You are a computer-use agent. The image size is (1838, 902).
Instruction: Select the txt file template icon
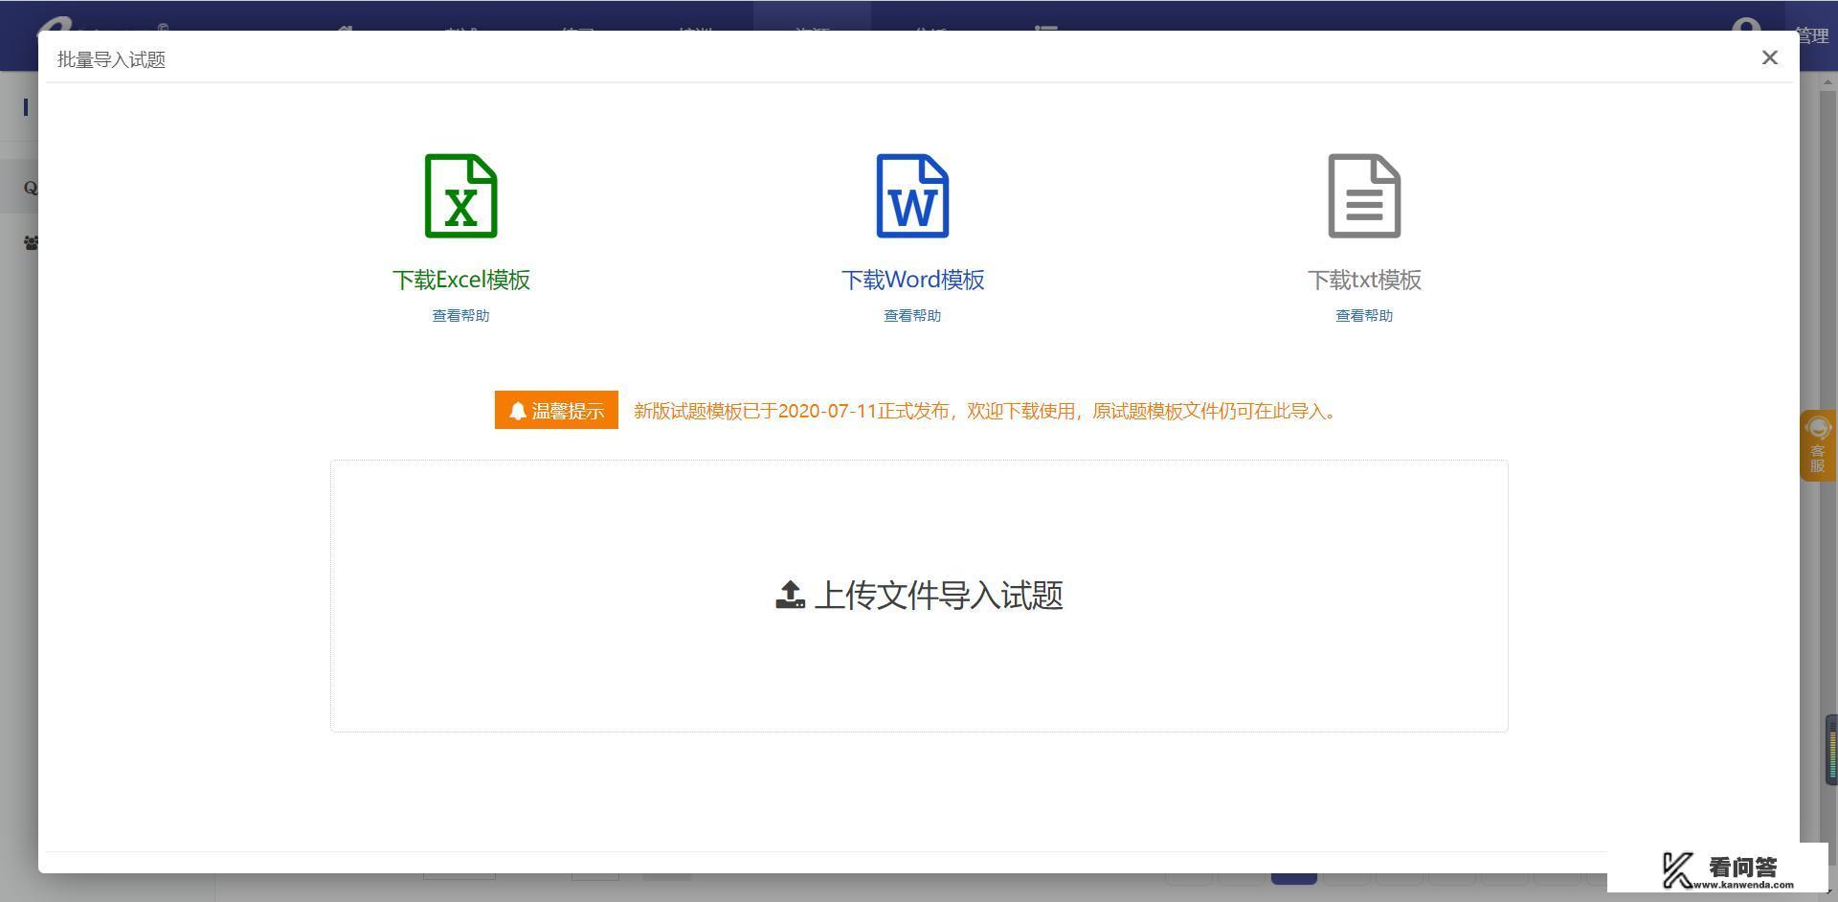pos(1363,195)
